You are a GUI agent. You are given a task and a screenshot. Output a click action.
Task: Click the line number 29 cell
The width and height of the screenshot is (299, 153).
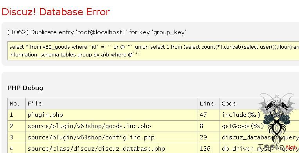209,137
